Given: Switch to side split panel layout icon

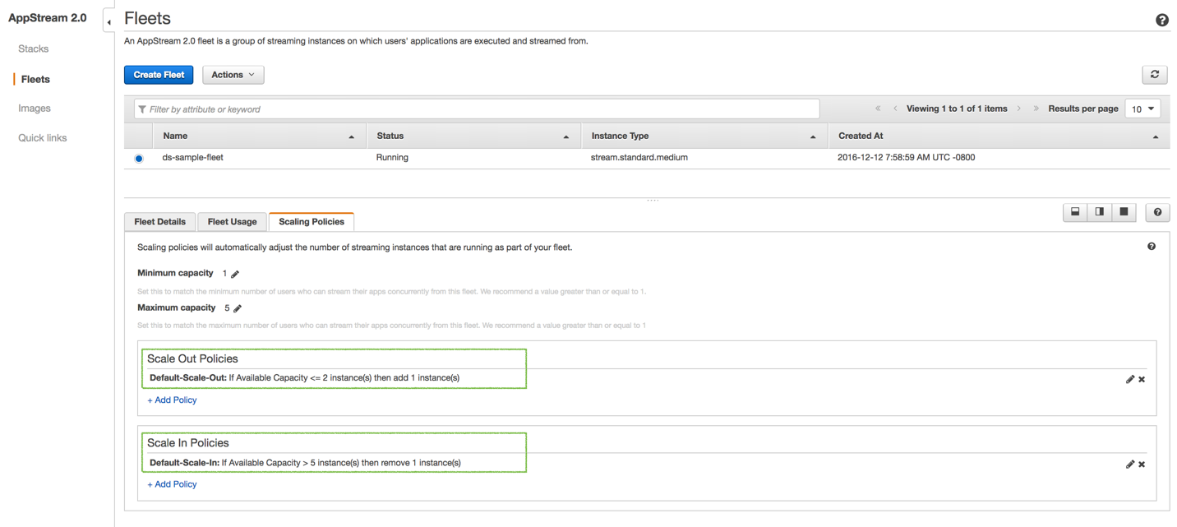Looking at the screenshot, I should pos(1100,212).
